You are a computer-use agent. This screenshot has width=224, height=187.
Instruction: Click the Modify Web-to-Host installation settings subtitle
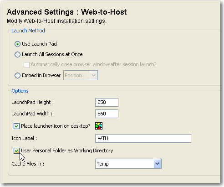(x=56, y=21)
